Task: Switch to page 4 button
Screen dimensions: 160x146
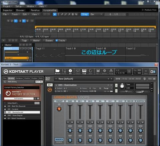Action: pos(20,21)
